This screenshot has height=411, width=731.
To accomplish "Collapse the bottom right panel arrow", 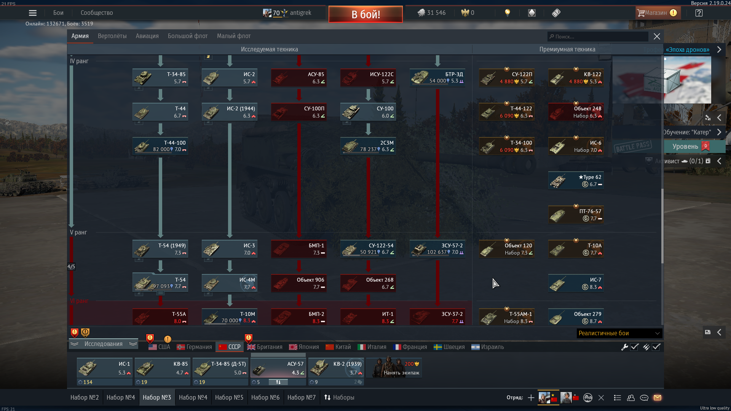I will tap(719, 333).
